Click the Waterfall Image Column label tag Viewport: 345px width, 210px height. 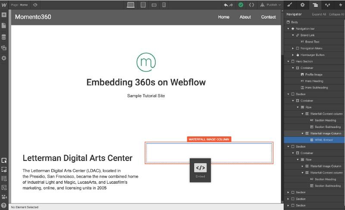pos(209,139)
